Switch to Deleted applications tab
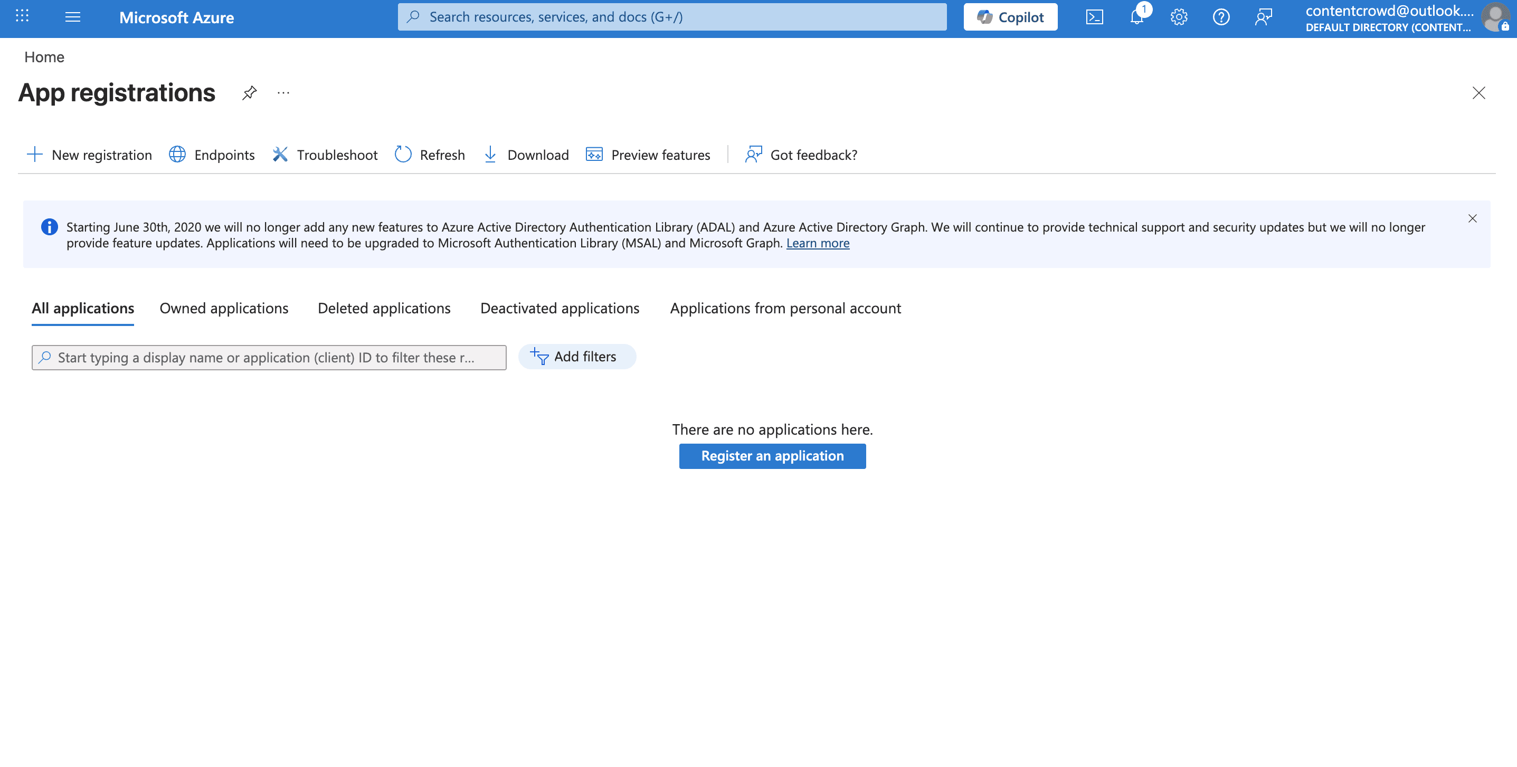 (x=384, y=309)
